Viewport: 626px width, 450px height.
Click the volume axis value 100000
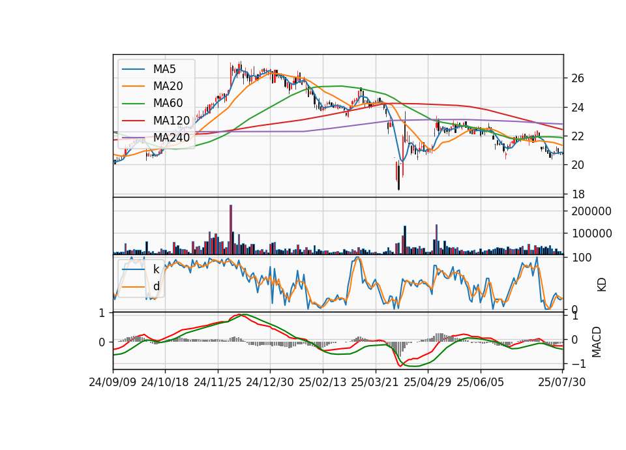[x=591, y=233]
